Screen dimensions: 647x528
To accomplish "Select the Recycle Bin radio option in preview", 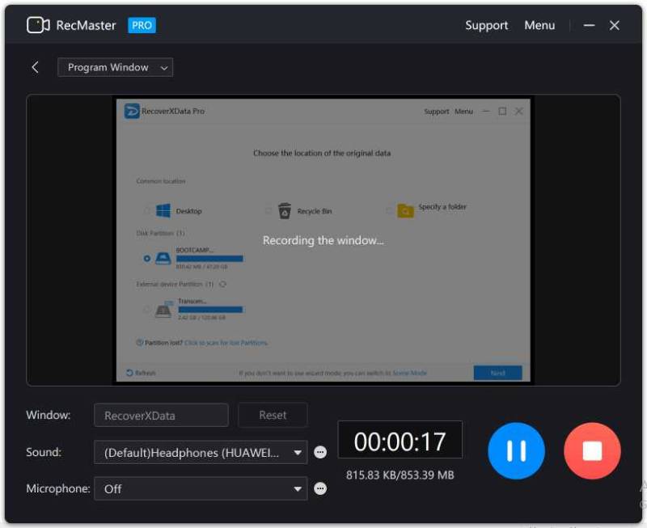I will (x=269, y=211).
